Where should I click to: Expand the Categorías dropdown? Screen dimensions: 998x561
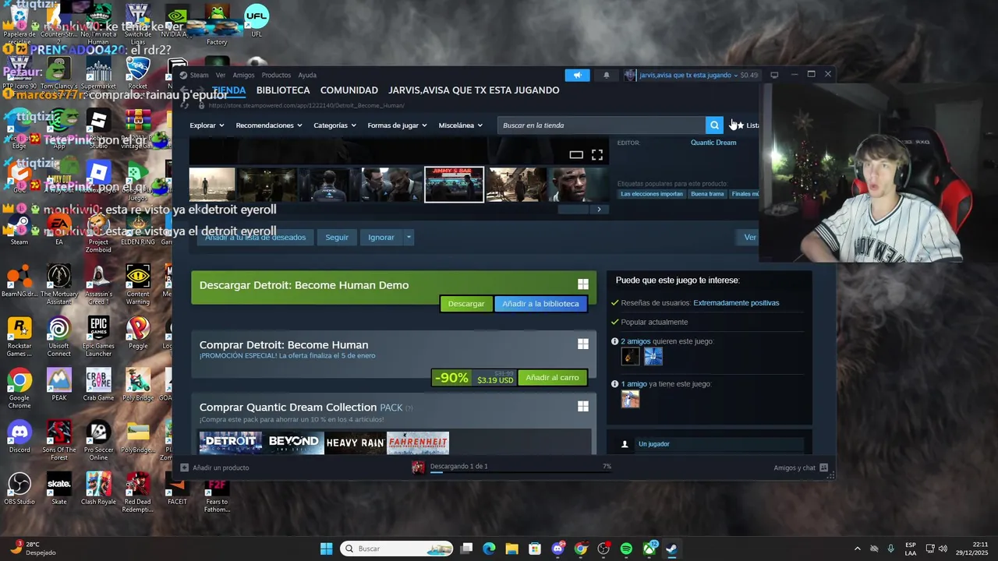334,125
